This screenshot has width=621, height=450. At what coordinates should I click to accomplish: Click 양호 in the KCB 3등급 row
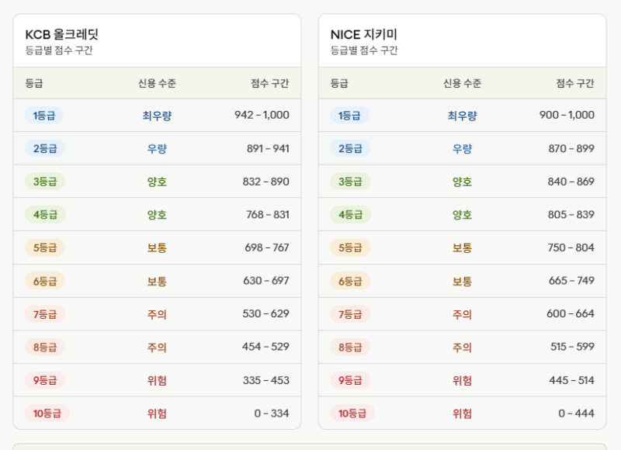click(x=158, y=182)
